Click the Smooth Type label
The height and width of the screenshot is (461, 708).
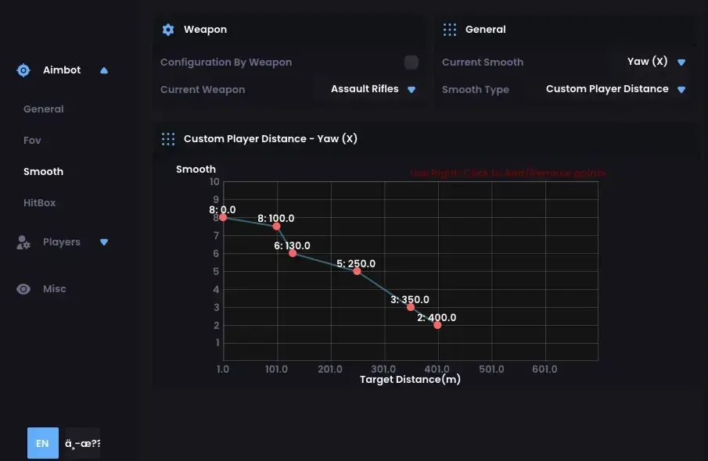(476, 90)
